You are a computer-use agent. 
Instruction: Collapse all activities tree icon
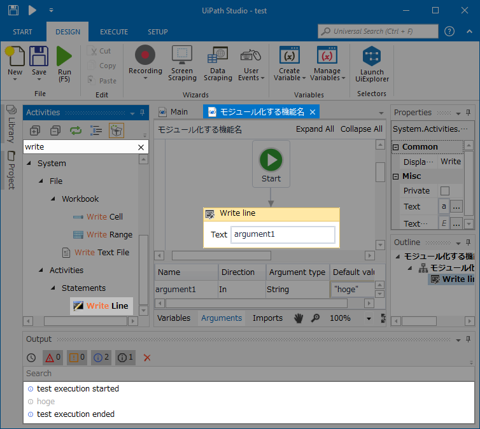pyautogui.click(x=55, y=131)
